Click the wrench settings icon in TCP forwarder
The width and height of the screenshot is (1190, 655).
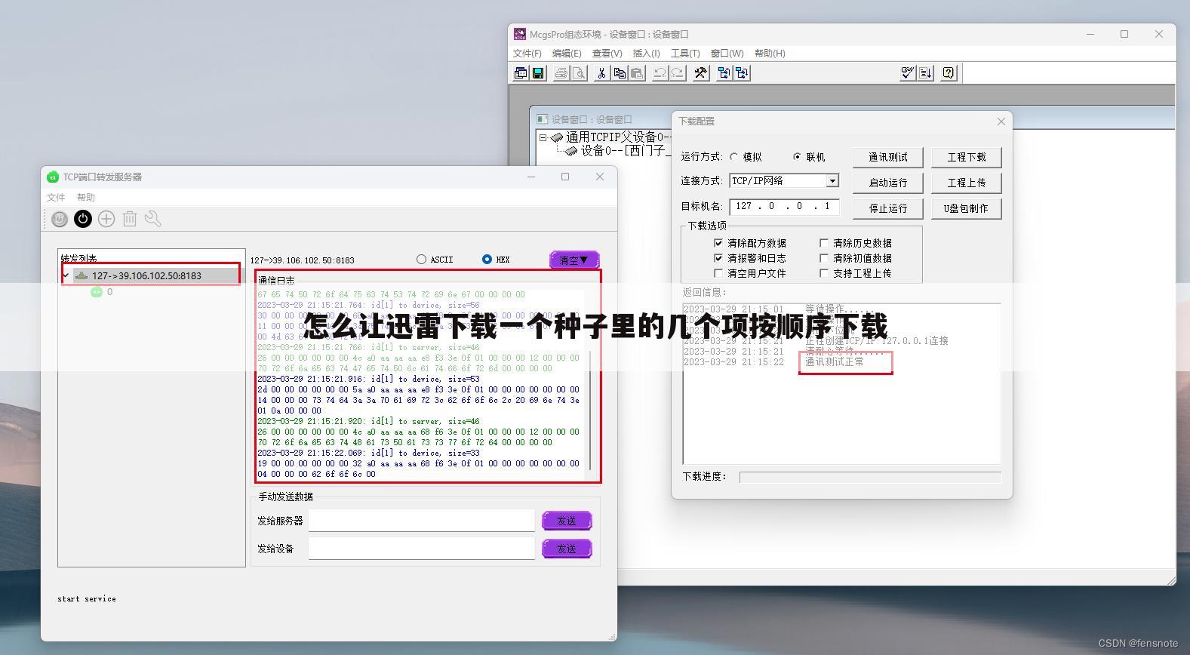[153, 219]
